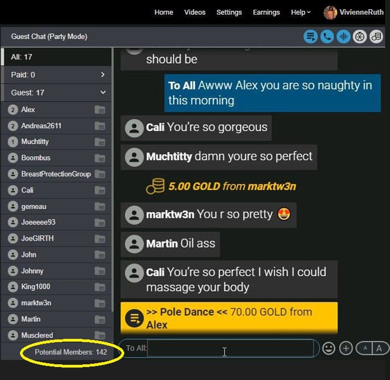Click the gold coins icon in header

click(376, 37)
